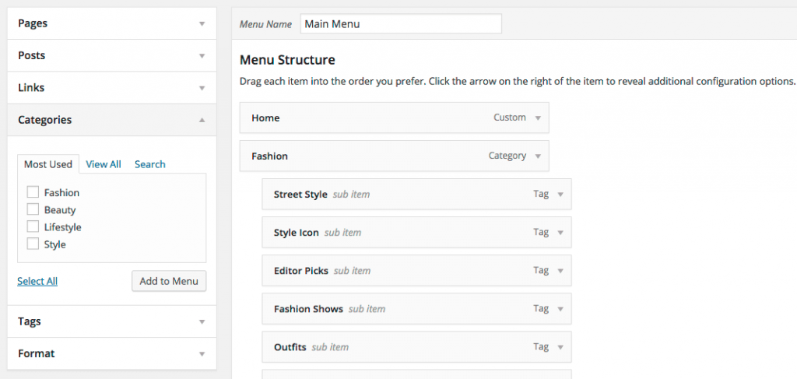Tick the Style category checkbox
This screenshot has height=379, width=797.
click(x=33, y=244)
